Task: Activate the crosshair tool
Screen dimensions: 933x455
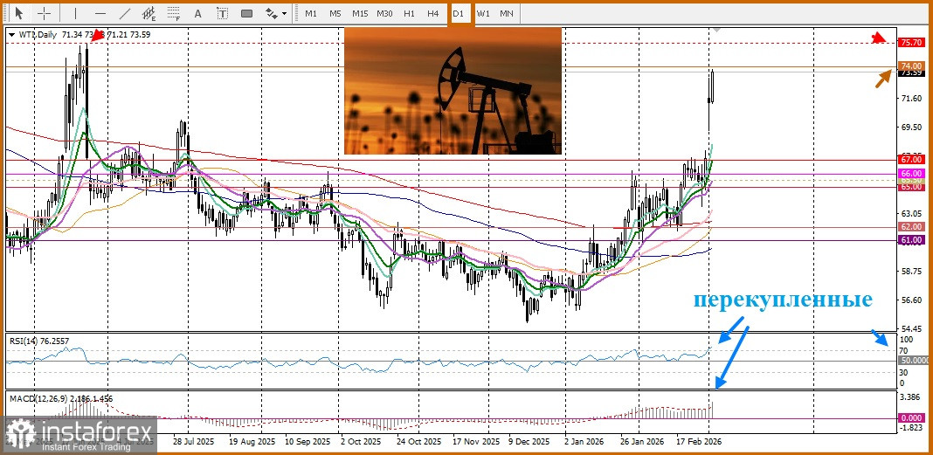Action: (x=44, y=13)
